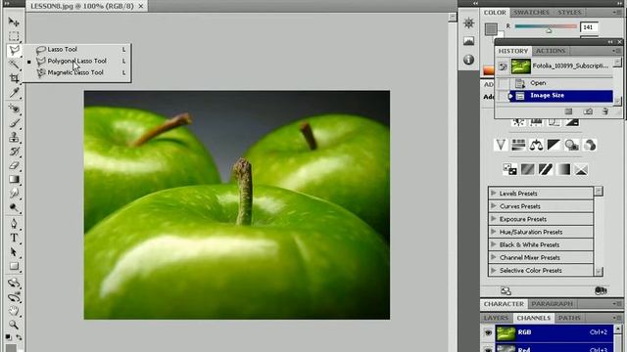
Task: Switch to Paragraph tab
Action: coord(552,304)
